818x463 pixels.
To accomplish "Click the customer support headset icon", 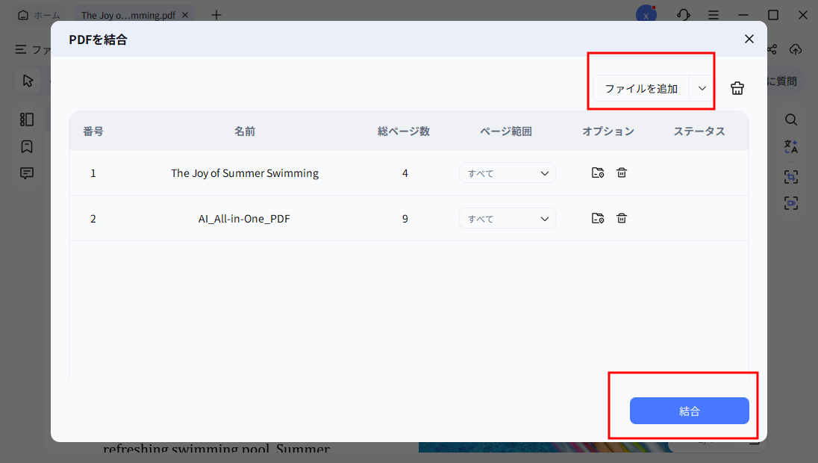I will [x=683, y=15].
